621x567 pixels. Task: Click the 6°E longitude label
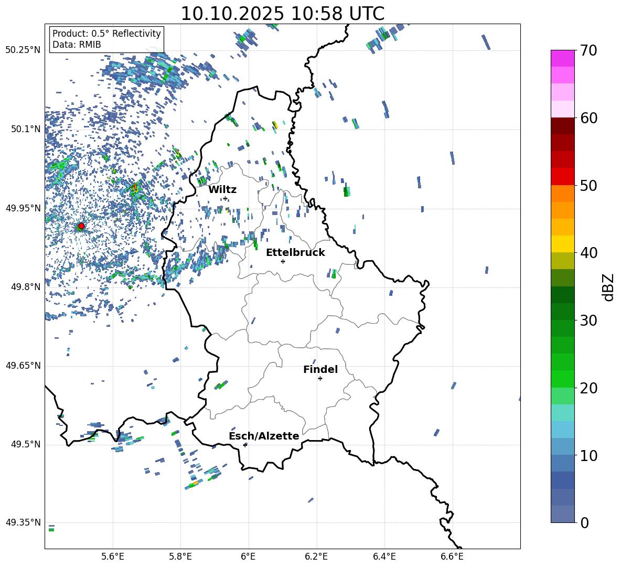[x=248, y=557]
